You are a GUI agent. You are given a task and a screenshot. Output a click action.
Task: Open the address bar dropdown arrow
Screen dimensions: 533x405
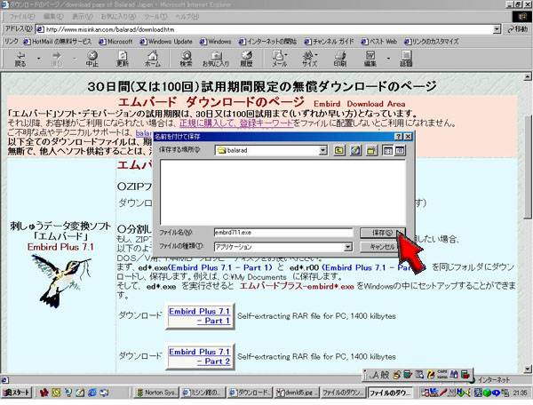(497, 29)
